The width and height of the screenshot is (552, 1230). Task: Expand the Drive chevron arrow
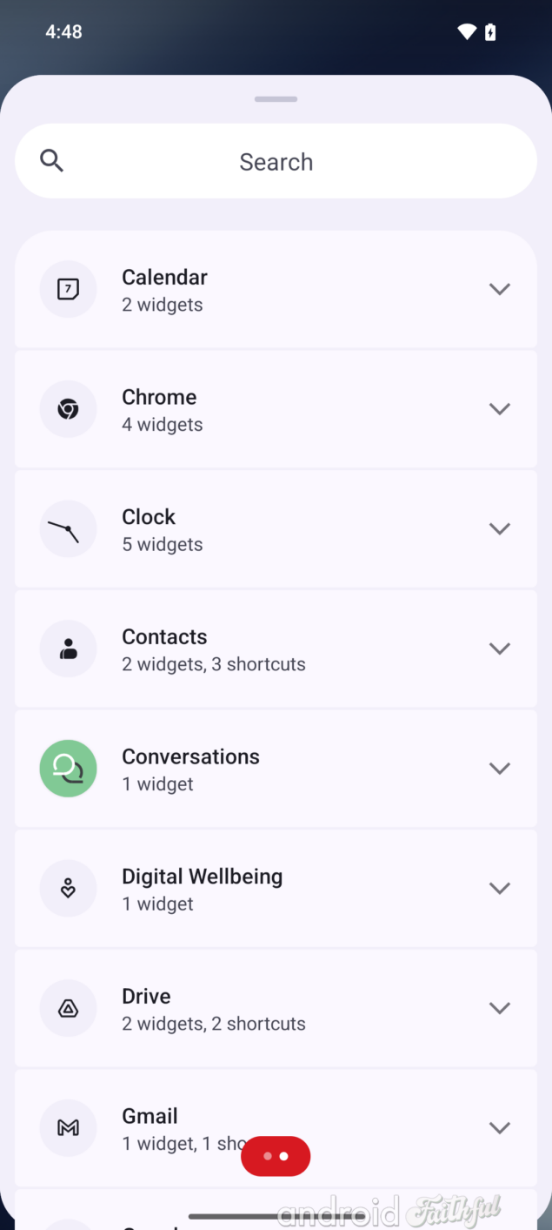pyautogui.click(x=499, y=1008)
